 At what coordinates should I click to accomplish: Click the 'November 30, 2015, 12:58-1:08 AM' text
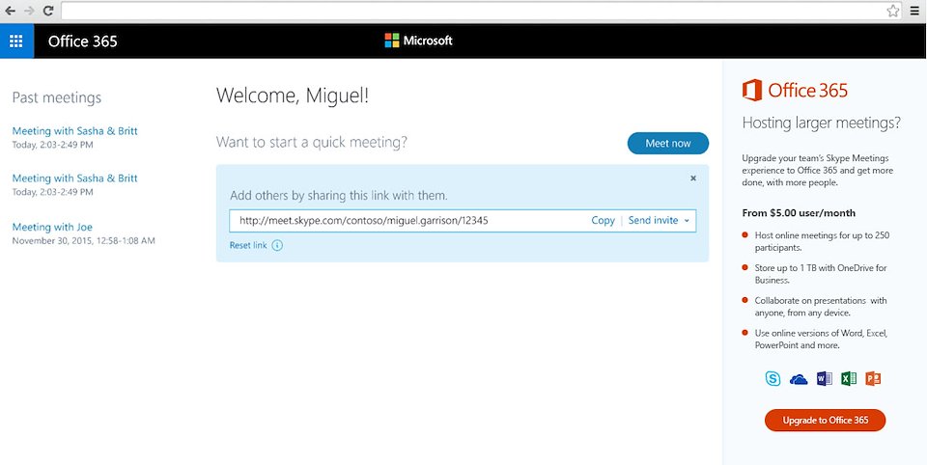(x=83, y=241)
